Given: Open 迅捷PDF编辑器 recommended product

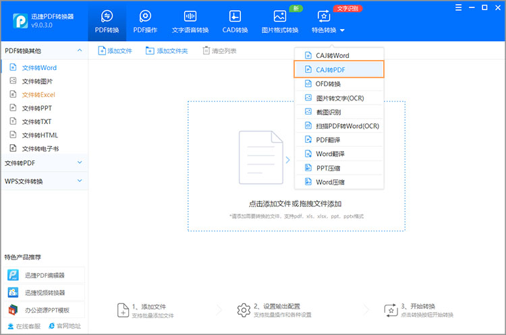Looking at the screenshot, I should coord(45,275).
